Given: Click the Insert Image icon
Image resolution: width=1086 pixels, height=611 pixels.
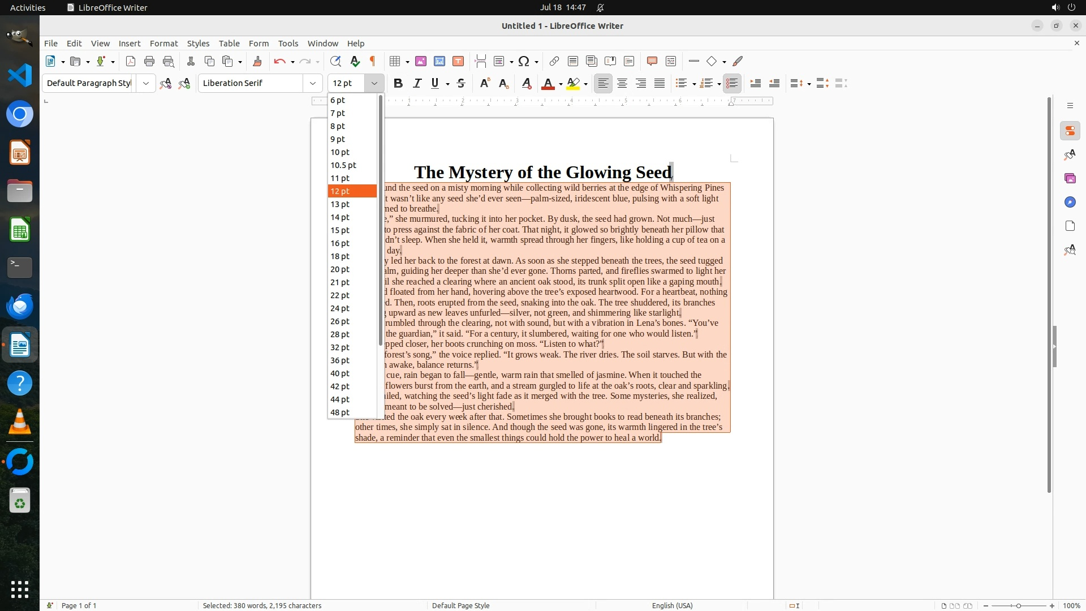Looking at the screenshot, I should 420,61.
